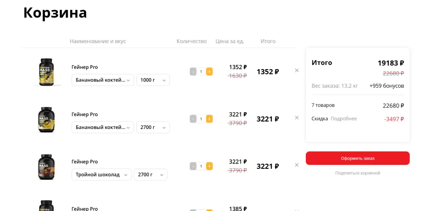Remove the 1352 ₽ gainer from cart
This screenshot has height=211, width=428.
pyautogui.click(x=297, y=71)
